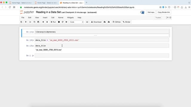The width and height of the screenshot is (191, 107).
Task: Click the first cloud icon after Download
Action: pos(105,22)
